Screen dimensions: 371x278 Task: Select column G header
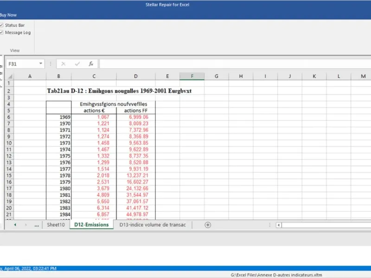(x=217, y=76)
